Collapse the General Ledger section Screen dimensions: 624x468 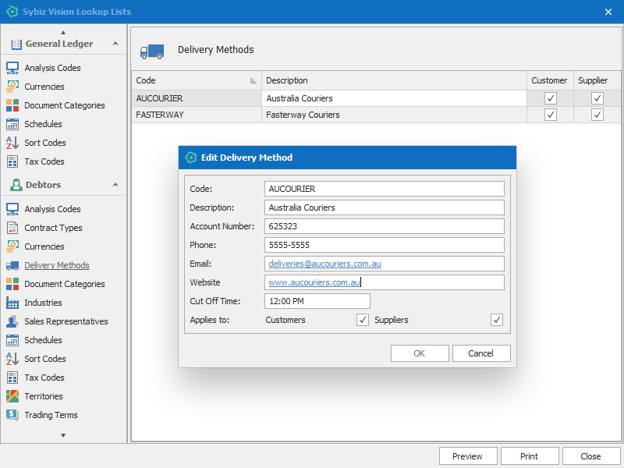click(x=115, y=44)
